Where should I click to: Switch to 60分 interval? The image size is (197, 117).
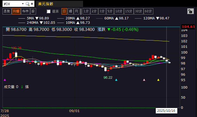tap(148, 11)
